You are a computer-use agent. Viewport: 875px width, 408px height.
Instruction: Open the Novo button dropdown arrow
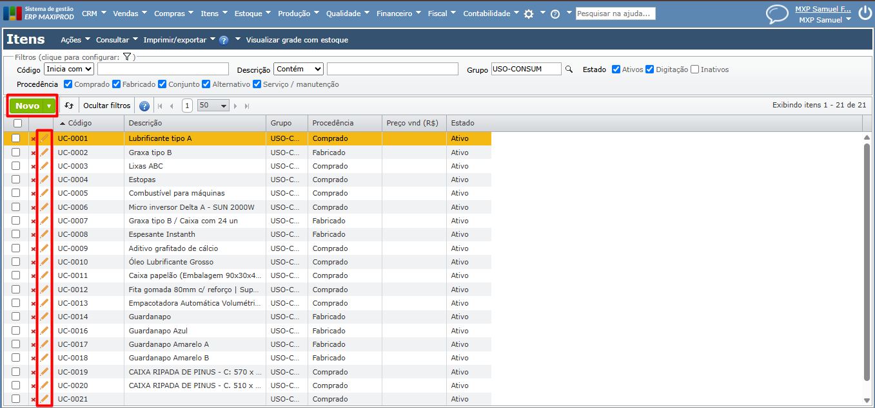pos(49,106)
